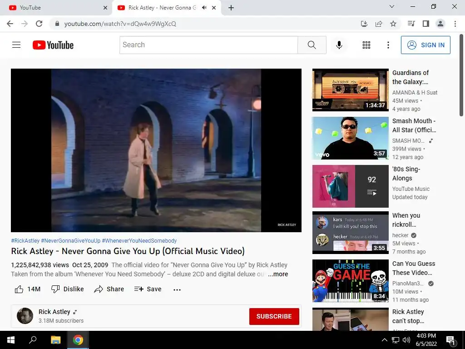The width and height of the screenshot is (465, 349).
Task: Click the SIGN IN button
Action: [x=425, y=45]
